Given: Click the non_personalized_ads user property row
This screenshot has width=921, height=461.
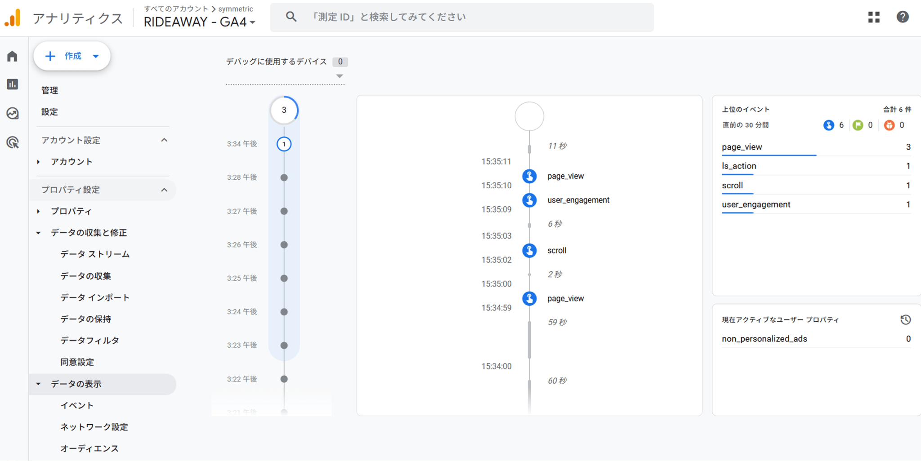Looking at the screenshot, I should coord(816,339).
